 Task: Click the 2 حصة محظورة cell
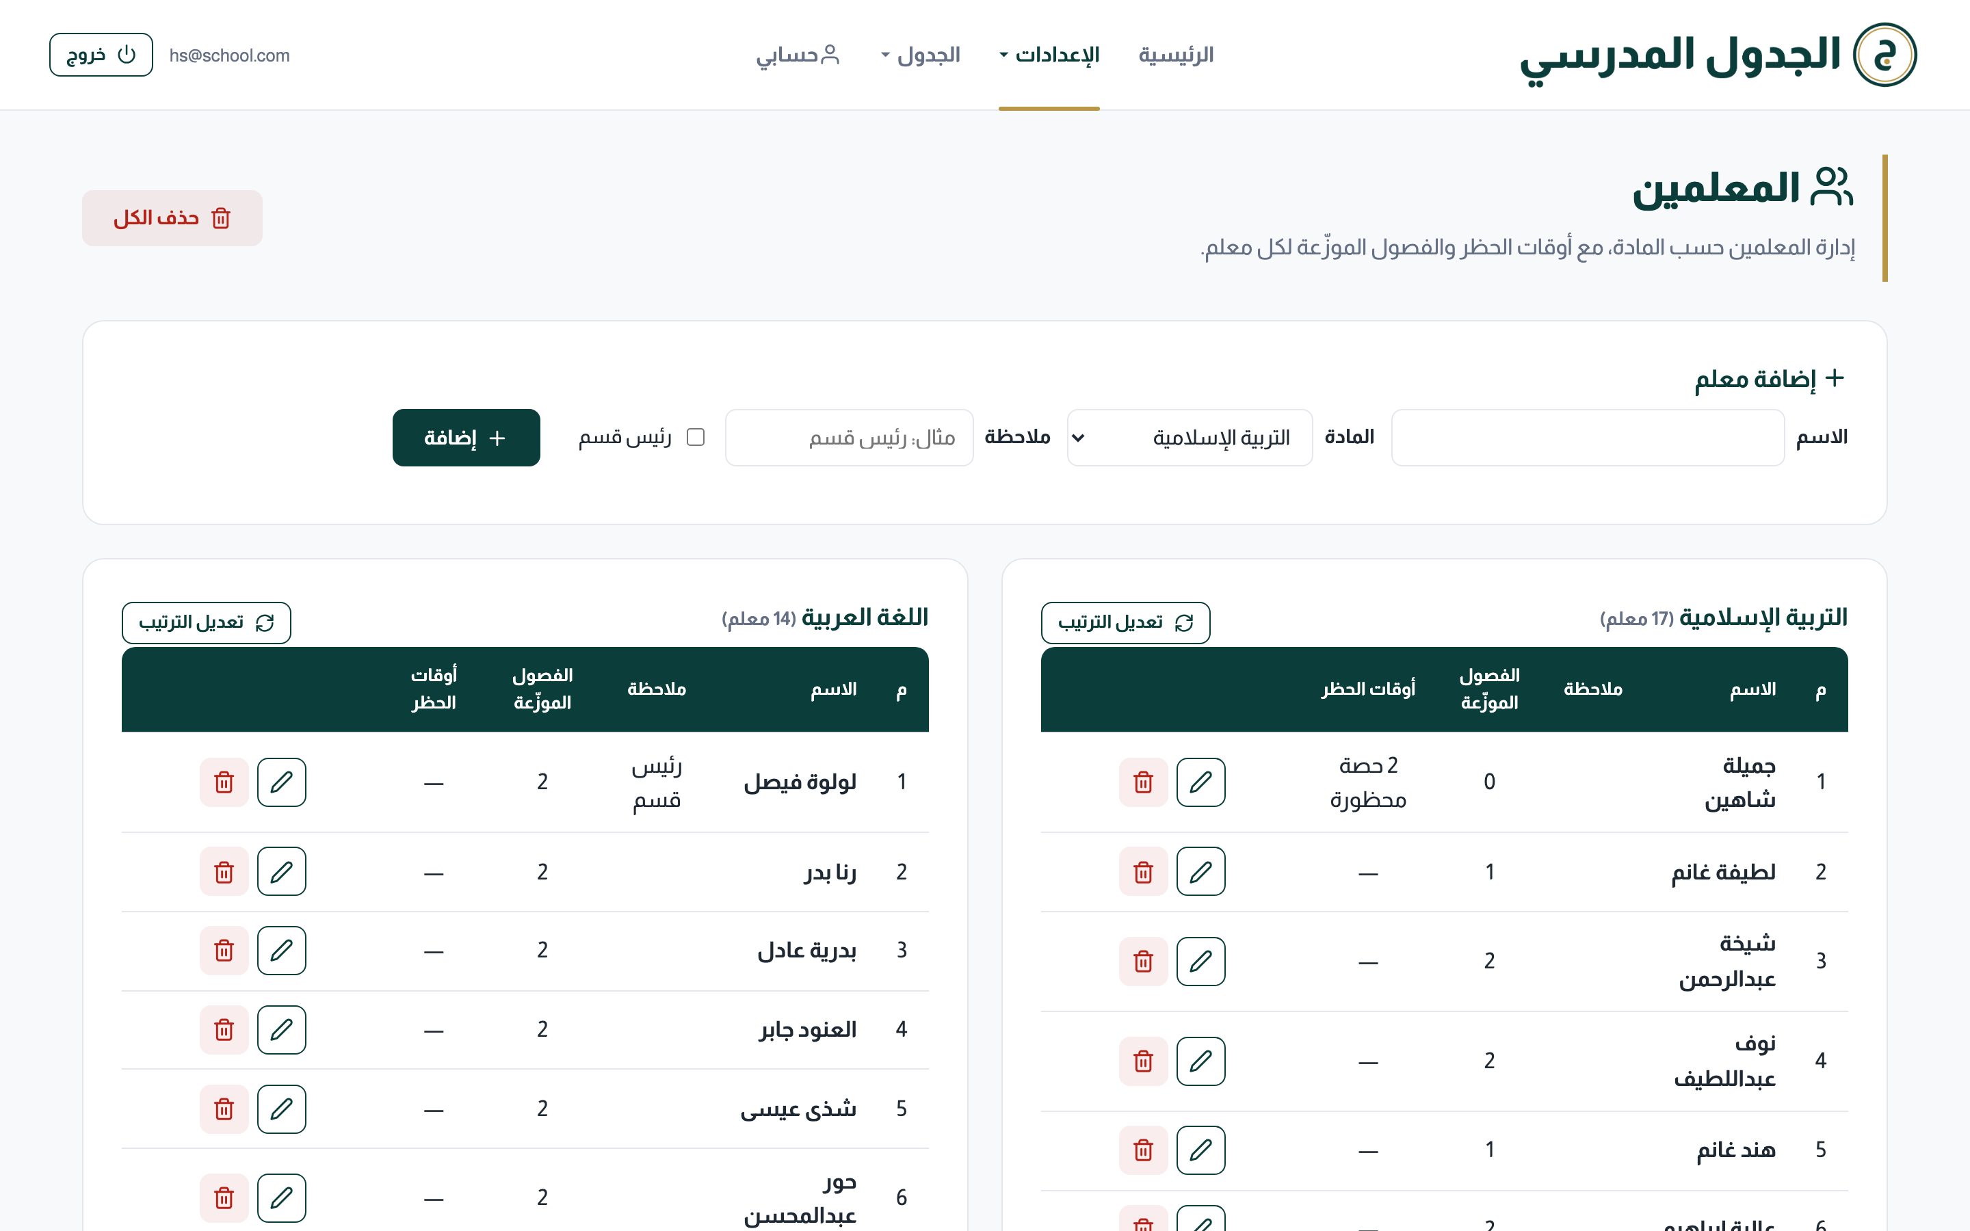(1367, 782)
